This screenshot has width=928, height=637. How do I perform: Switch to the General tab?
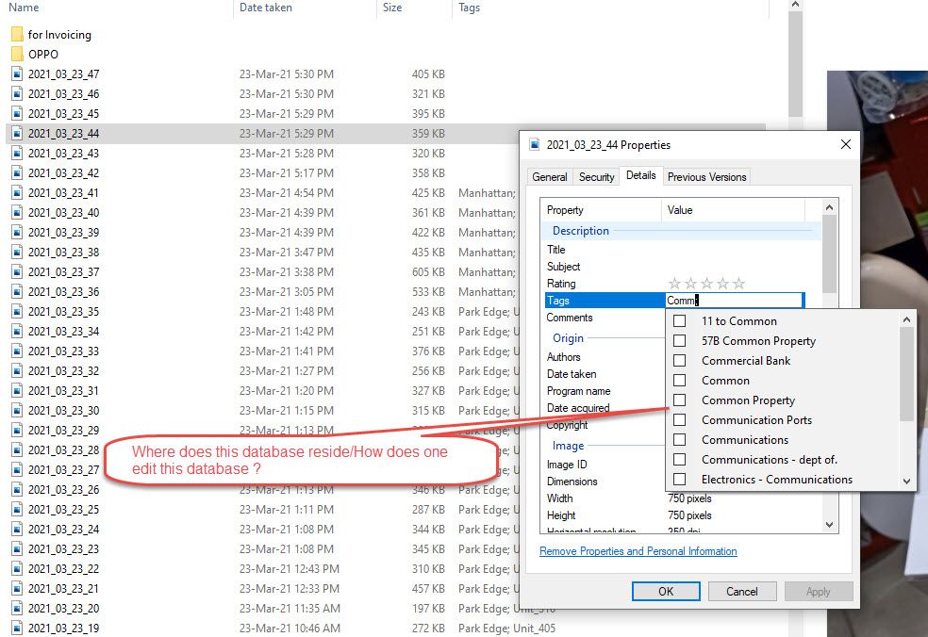pos(549,176)
